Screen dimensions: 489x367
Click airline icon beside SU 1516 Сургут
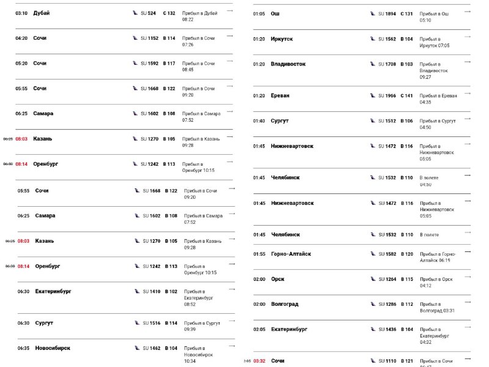[137, 323]
